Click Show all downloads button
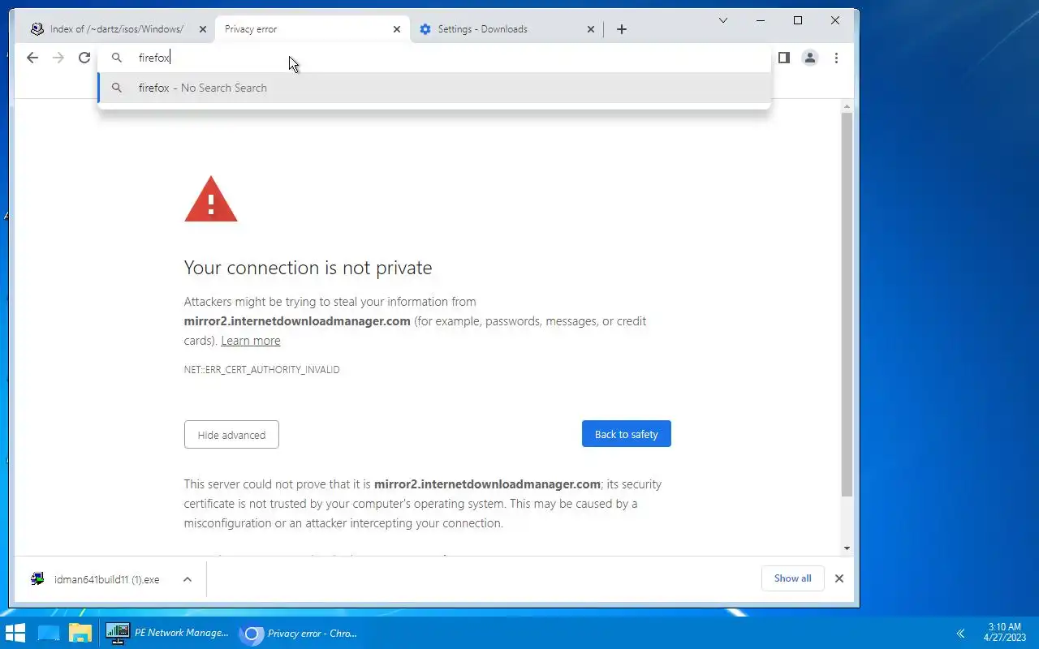Viewport: 1039px width, 649px height. [x=792, y=578]
